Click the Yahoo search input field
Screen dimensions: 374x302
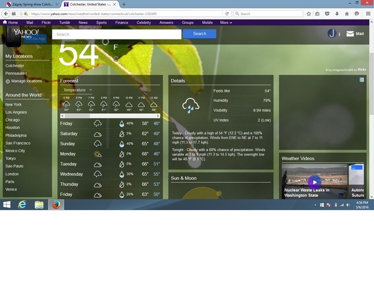pos(116,35)
